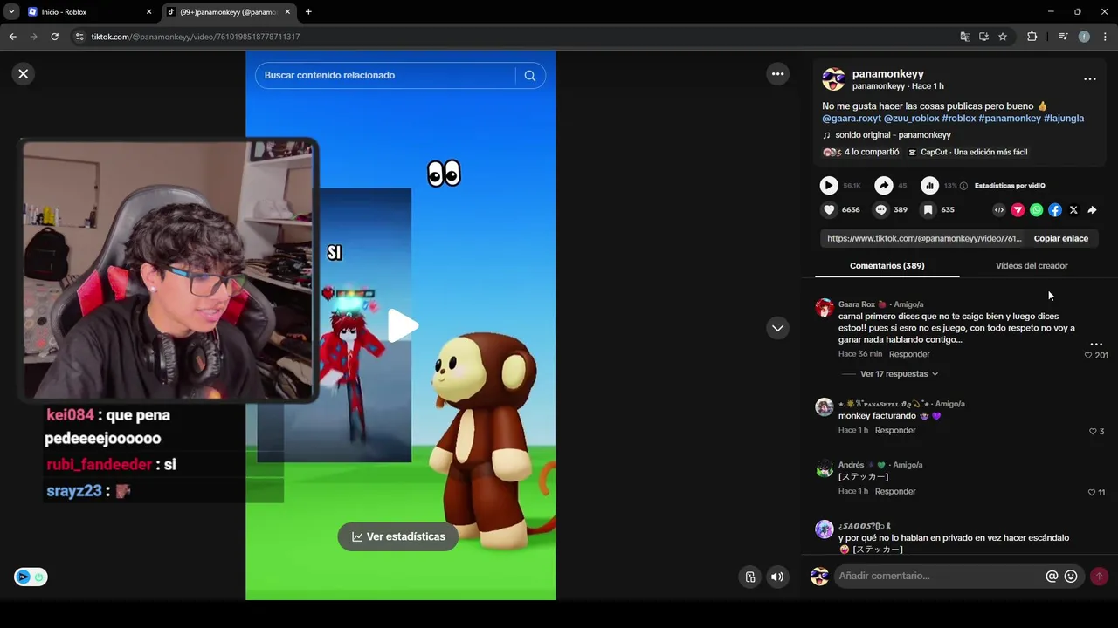Play the video with the center play button

(x=402, y=325)
